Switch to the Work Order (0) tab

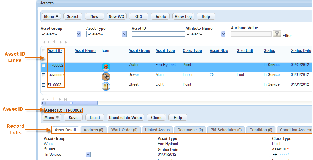point(124,130)
